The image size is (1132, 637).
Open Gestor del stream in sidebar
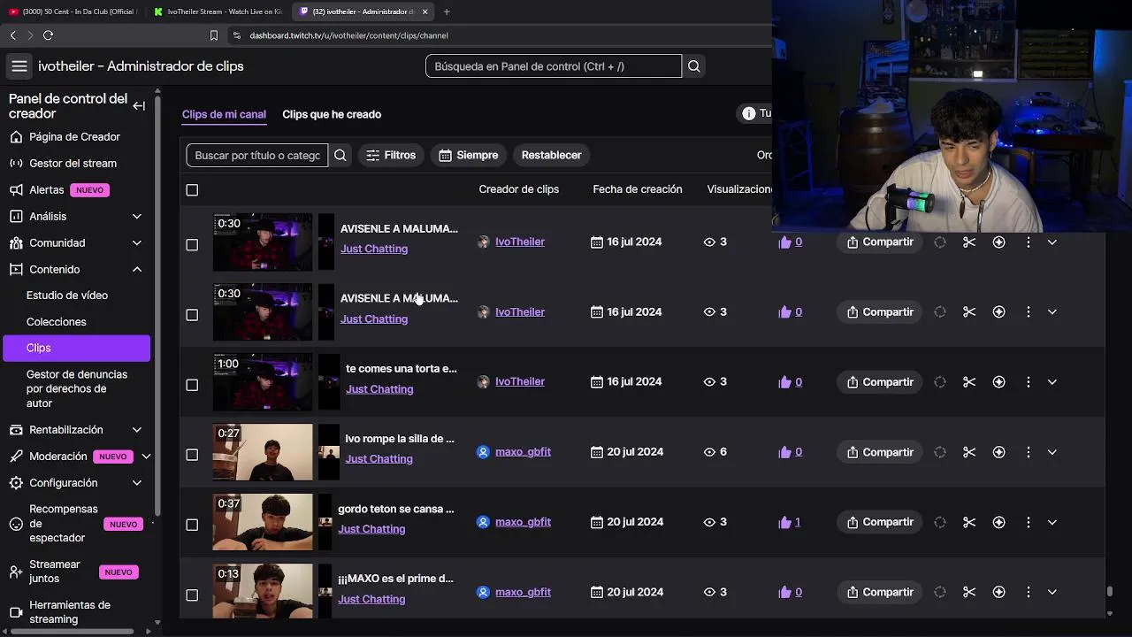[73, 164]
